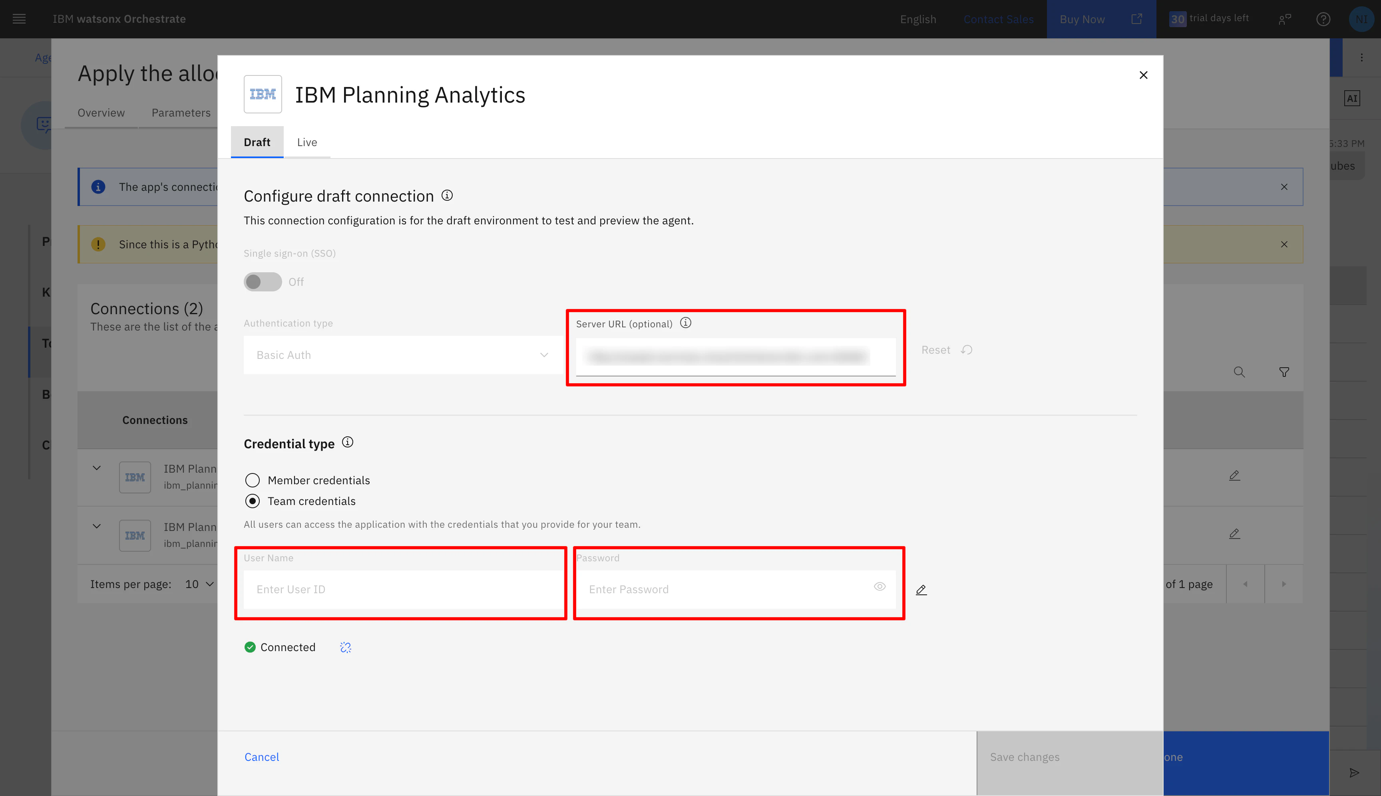Click the User Name input field
Screen dimensions: 1381x796
(x=402, y=589)
